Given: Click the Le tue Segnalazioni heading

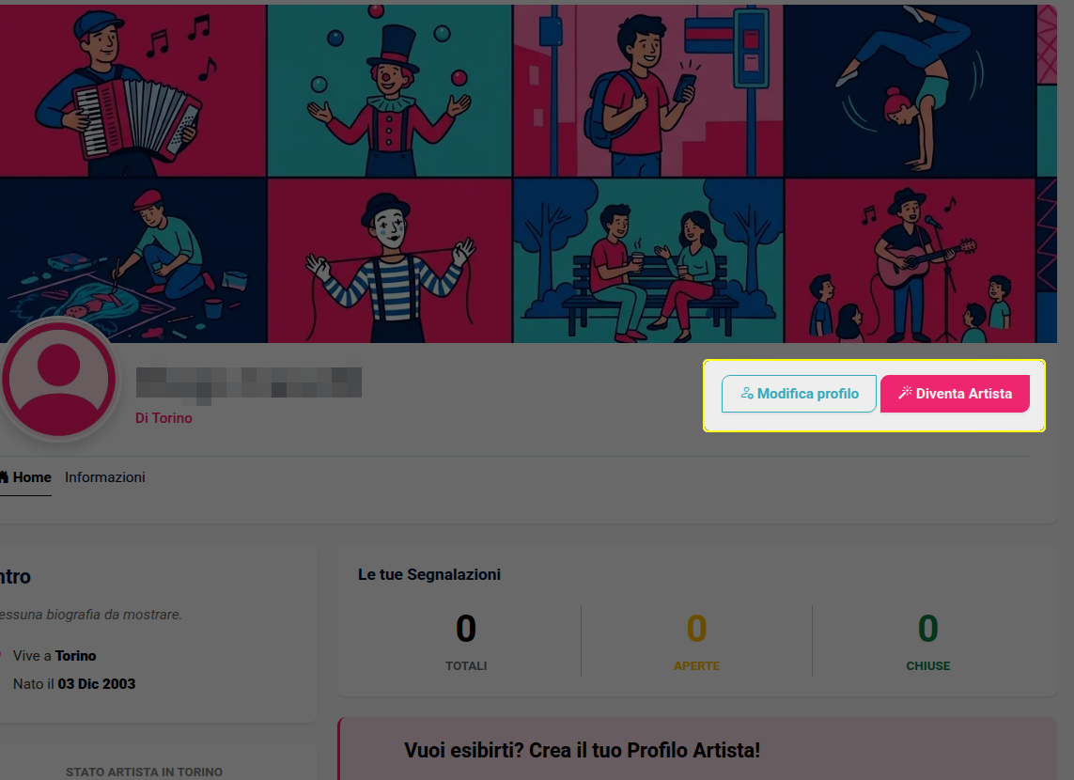Looking at the screenshot, I should click(429, 574).
